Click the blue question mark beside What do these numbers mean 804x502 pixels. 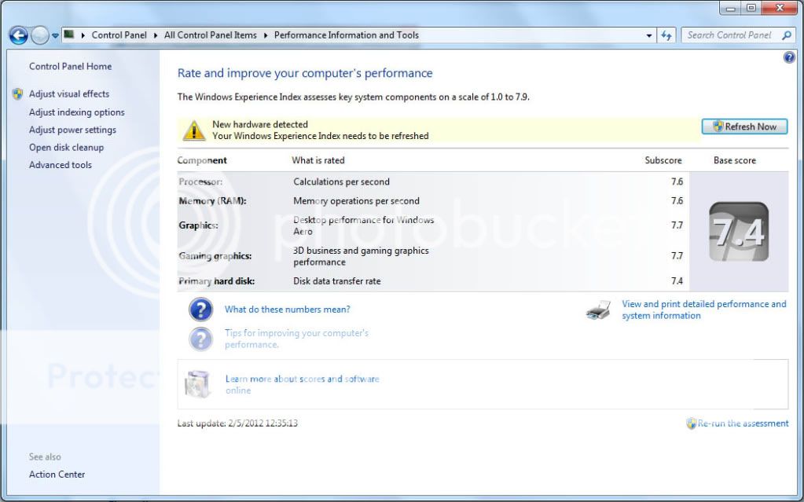tap(200, 310)
